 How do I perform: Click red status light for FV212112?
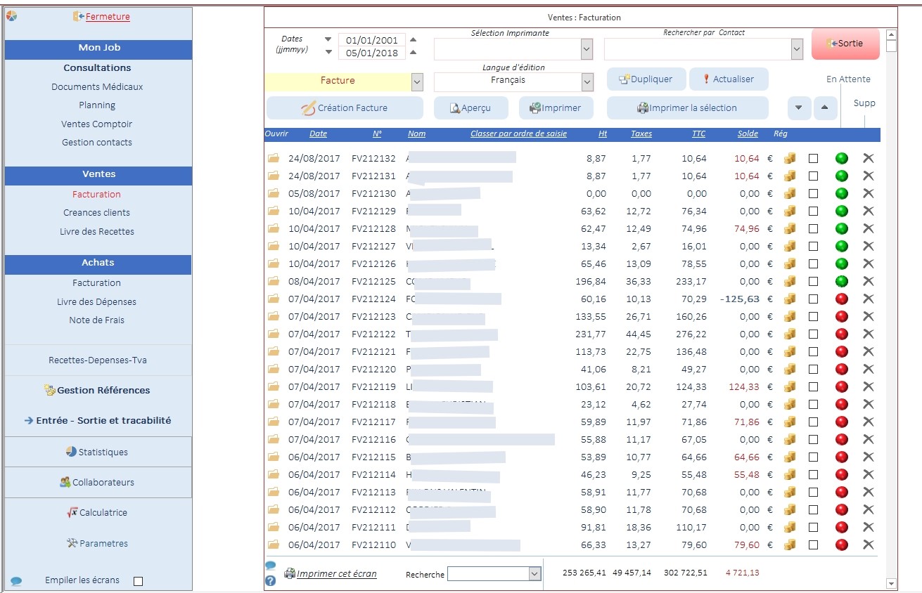(x=842, y=509)
